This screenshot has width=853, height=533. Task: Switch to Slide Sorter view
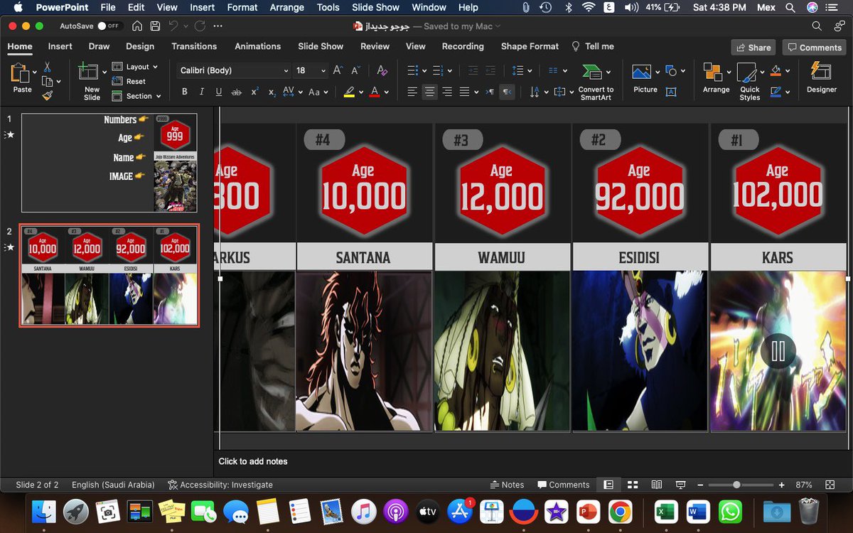click(x=633, y=485)
